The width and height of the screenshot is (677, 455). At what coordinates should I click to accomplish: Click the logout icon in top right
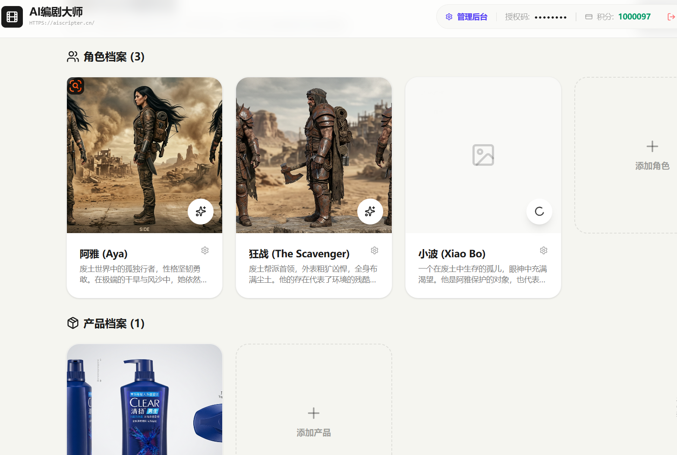671,17
